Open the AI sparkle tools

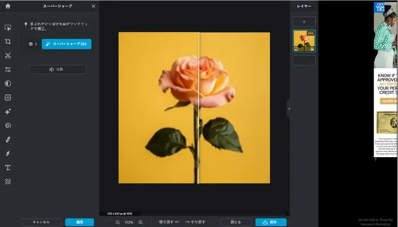[8, 111]
